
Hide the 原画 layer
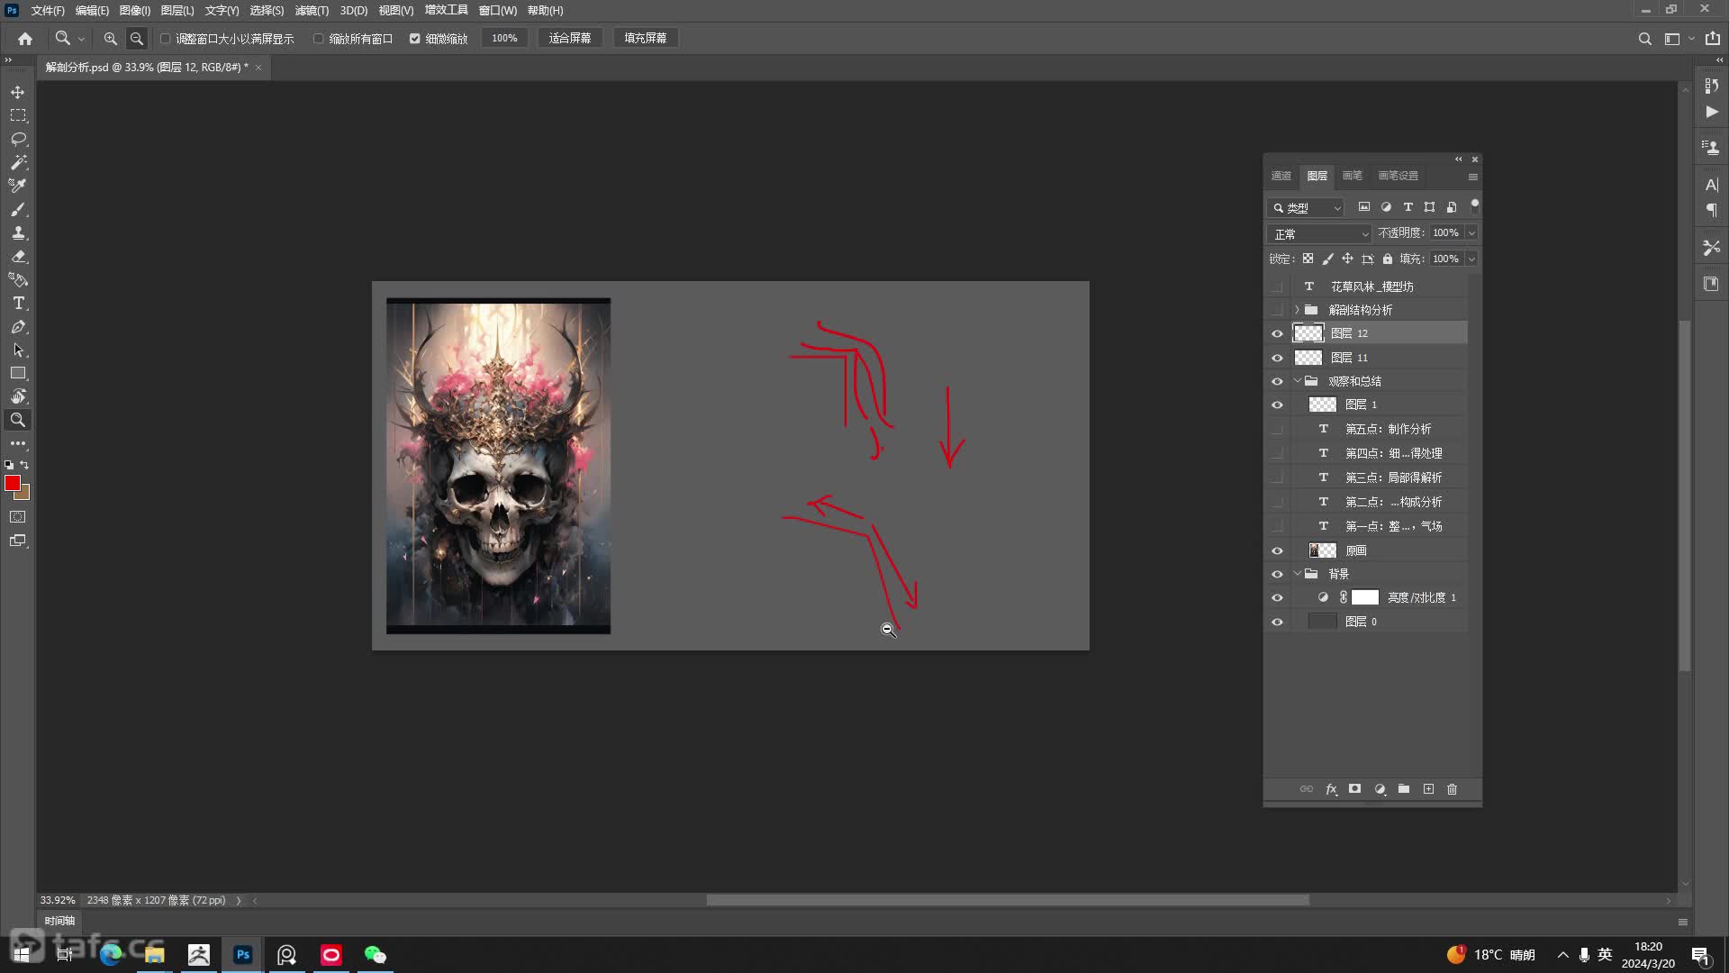tap(1277, 550)
